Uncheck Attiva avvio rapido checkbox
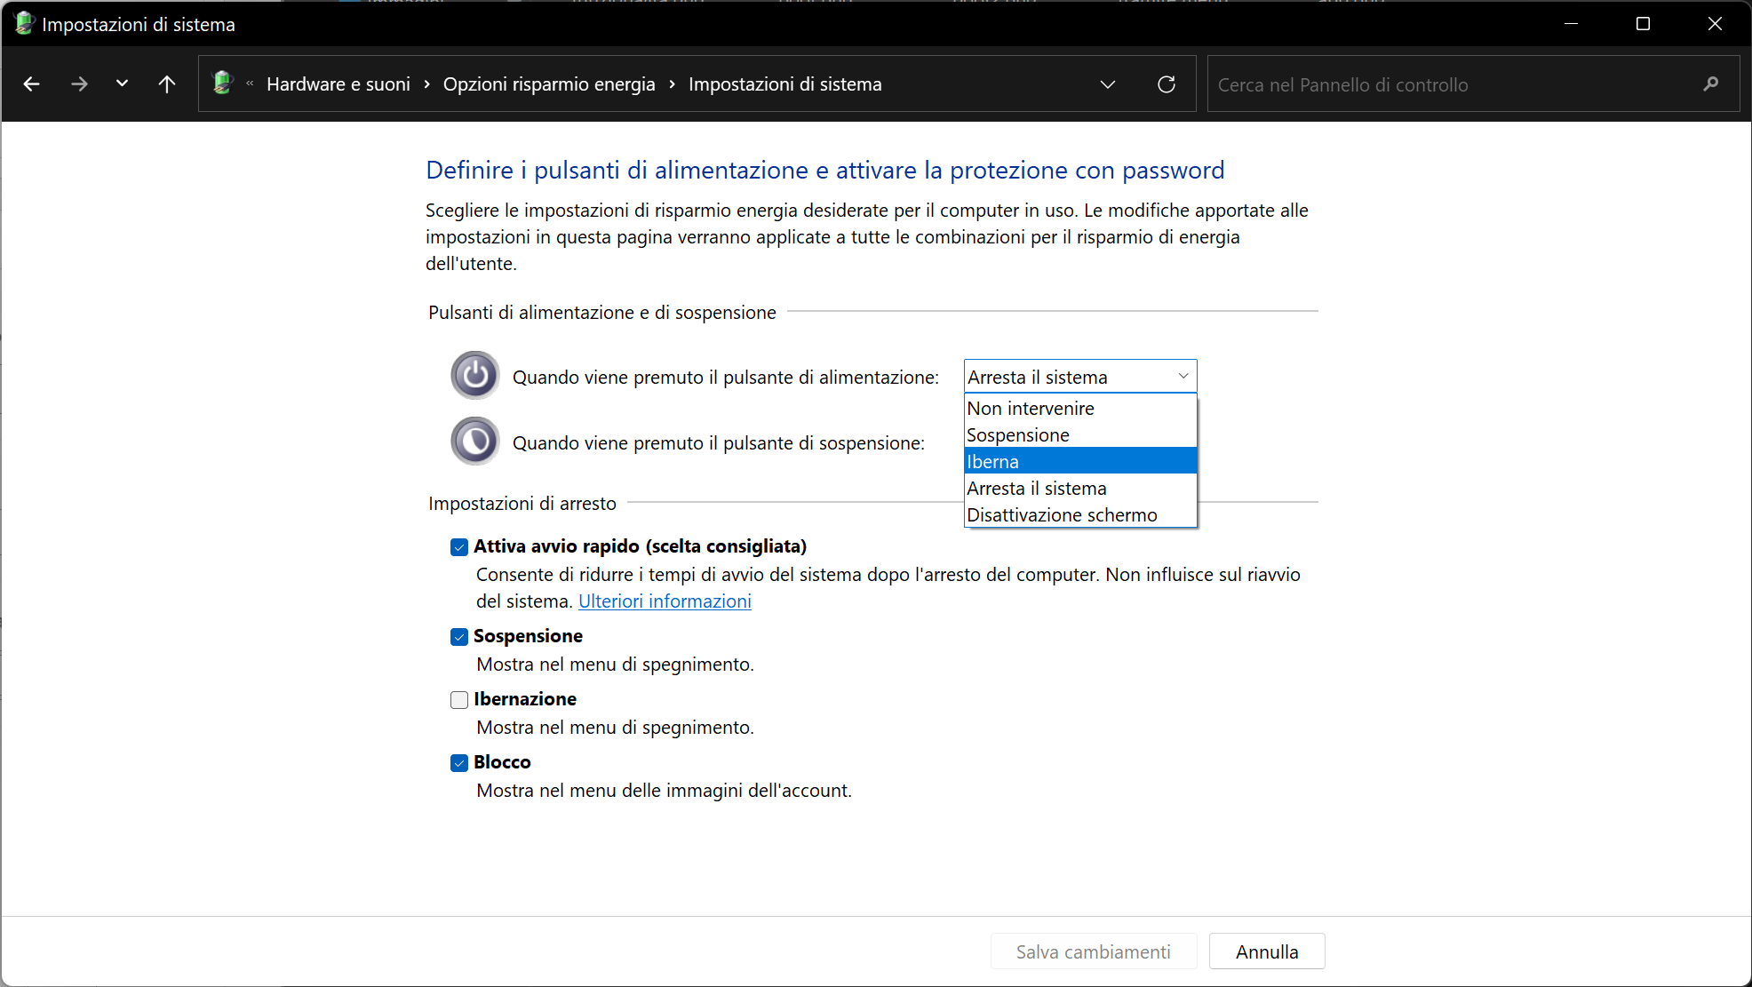 [x=459, y=547]
